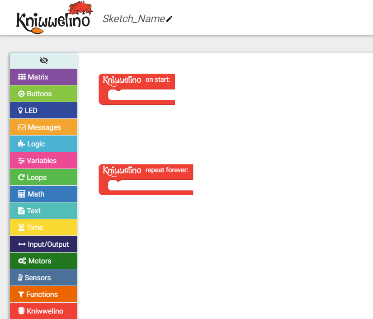This screenshot has width=373, height=319.
Task: Select the Time category
Action: click(x=44, y=227)
